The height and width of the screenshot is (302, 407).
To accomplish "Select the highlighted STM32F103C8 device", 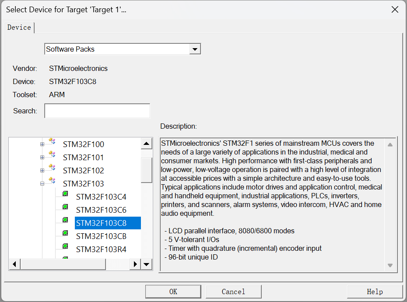I will 108,223.
